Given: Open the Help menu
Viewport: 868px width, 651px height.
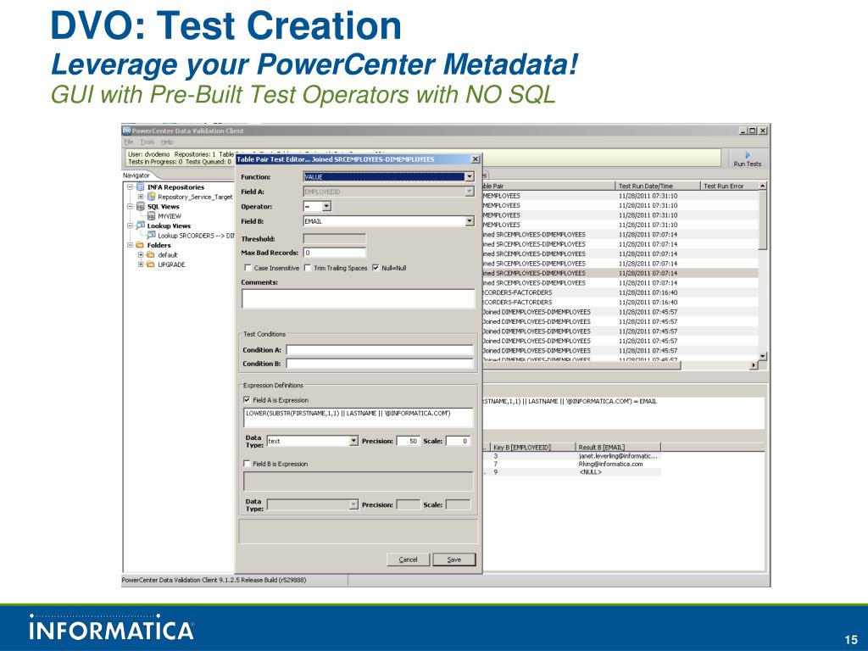Looking at the screenshot, I should point(167,142).
